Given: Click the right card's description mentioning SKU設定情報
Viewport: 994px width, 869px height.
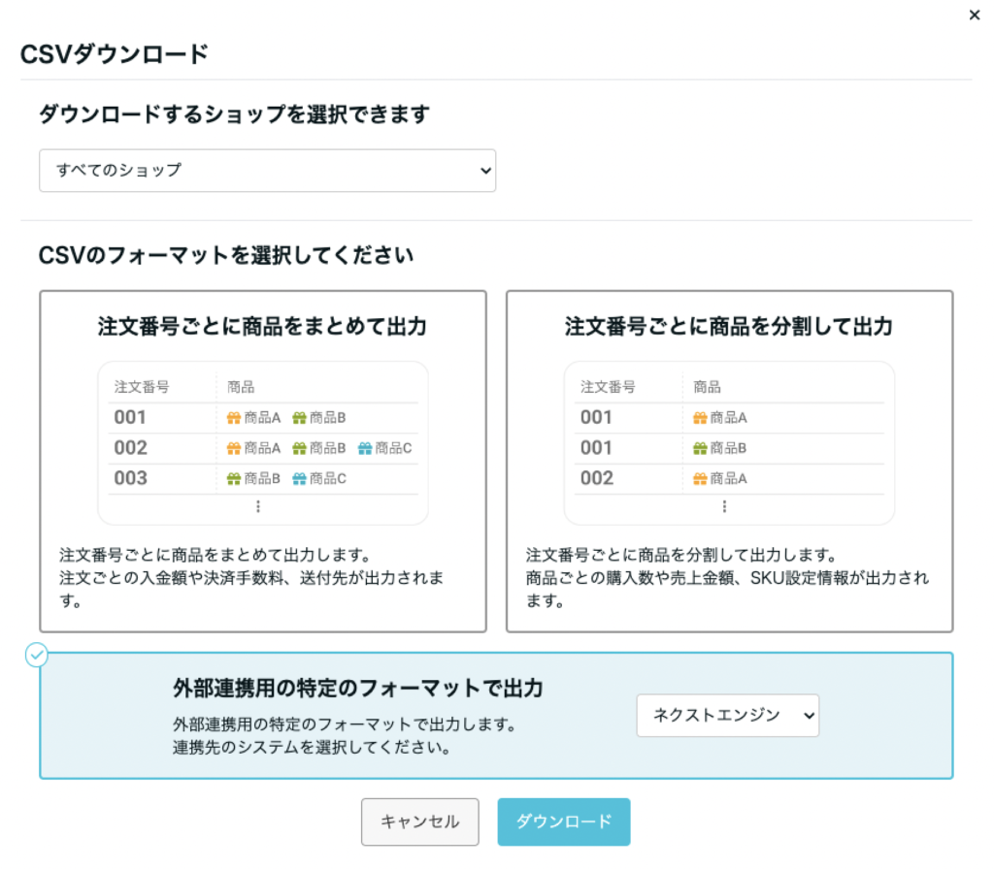Looking at the screenshot, I should click(x=726, y=579).
